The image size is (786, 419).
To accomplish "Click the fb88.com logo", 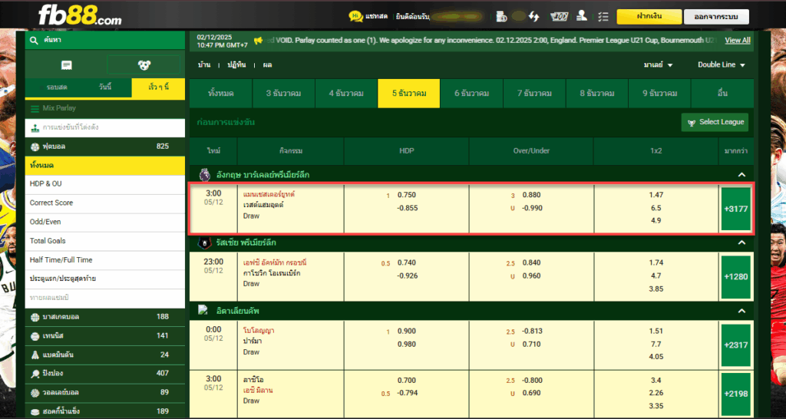I will tap(80, 16).
